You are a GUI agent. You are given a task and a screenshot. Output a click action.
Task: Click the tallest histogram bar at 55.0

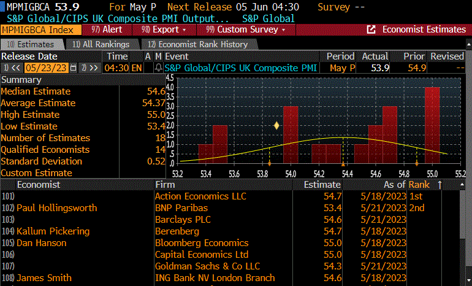pos(432,125)
